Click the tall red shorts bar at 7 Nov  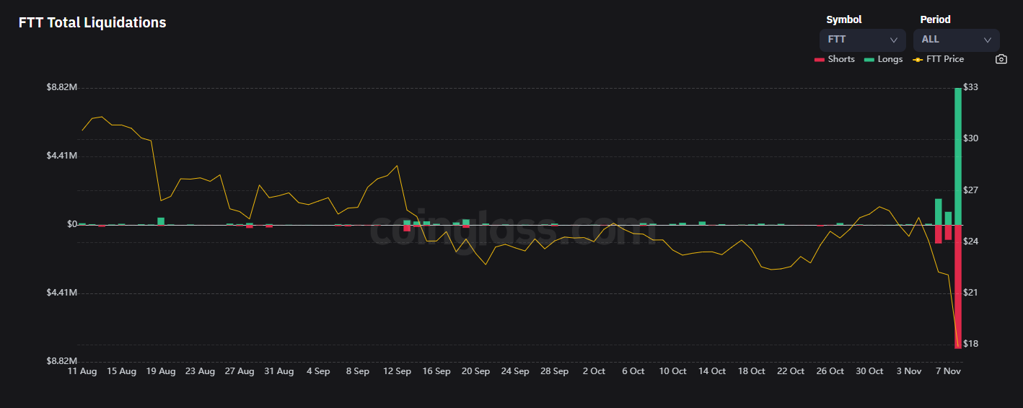coord(958,286)
